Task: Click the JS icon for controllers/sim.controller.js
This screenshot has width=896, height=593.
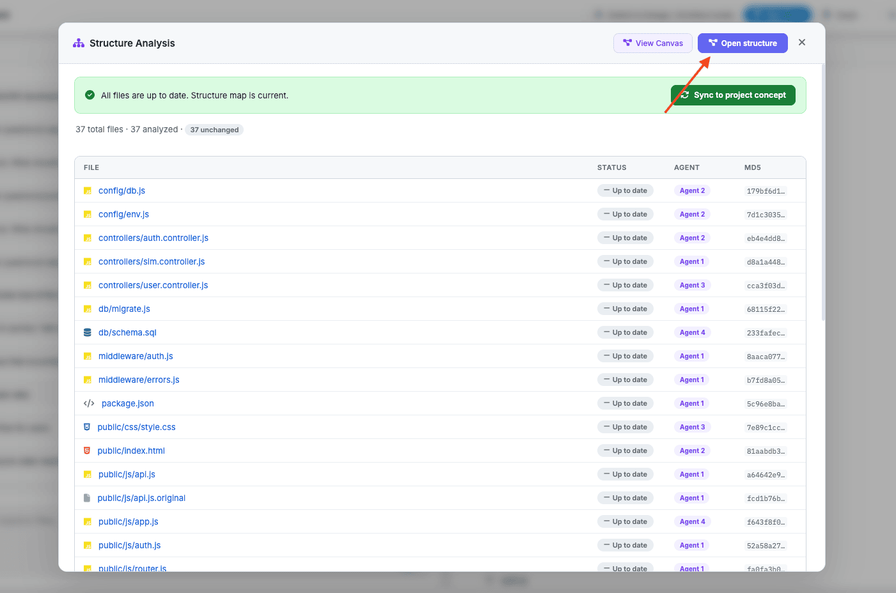Action: pos(88,262)
